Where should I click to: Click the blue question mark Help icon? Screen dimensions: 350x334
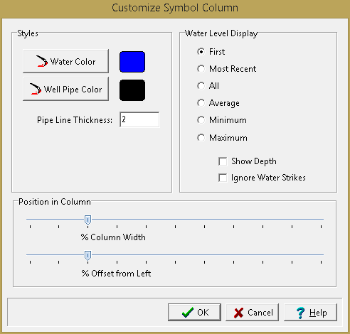point(300,313)
